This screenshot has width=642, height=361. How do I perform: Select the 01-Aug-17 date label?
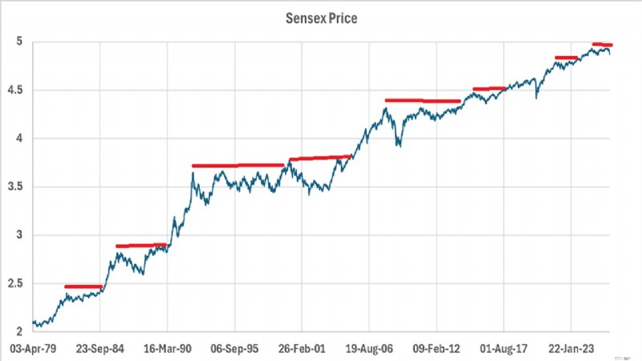[504, 349]
